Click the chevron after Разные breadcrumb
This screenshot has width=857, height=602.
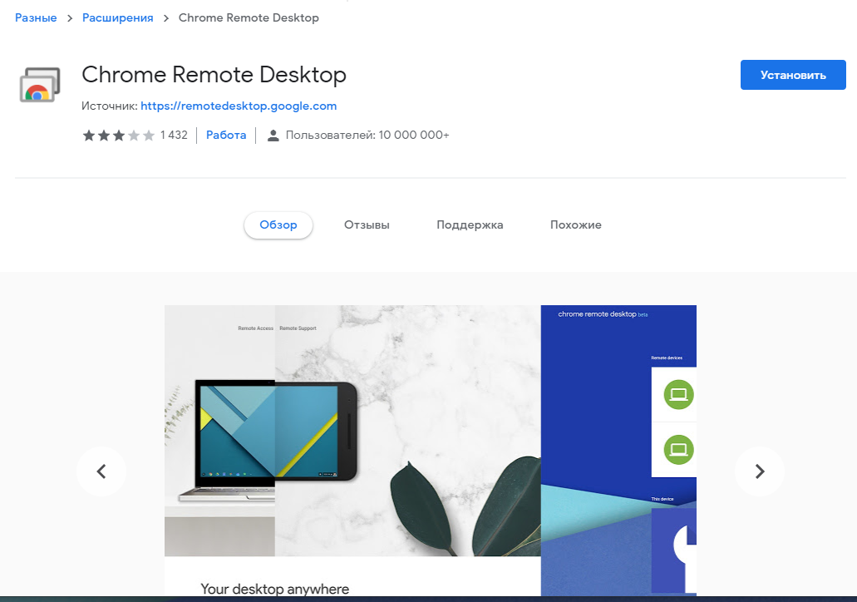[70, 18]
